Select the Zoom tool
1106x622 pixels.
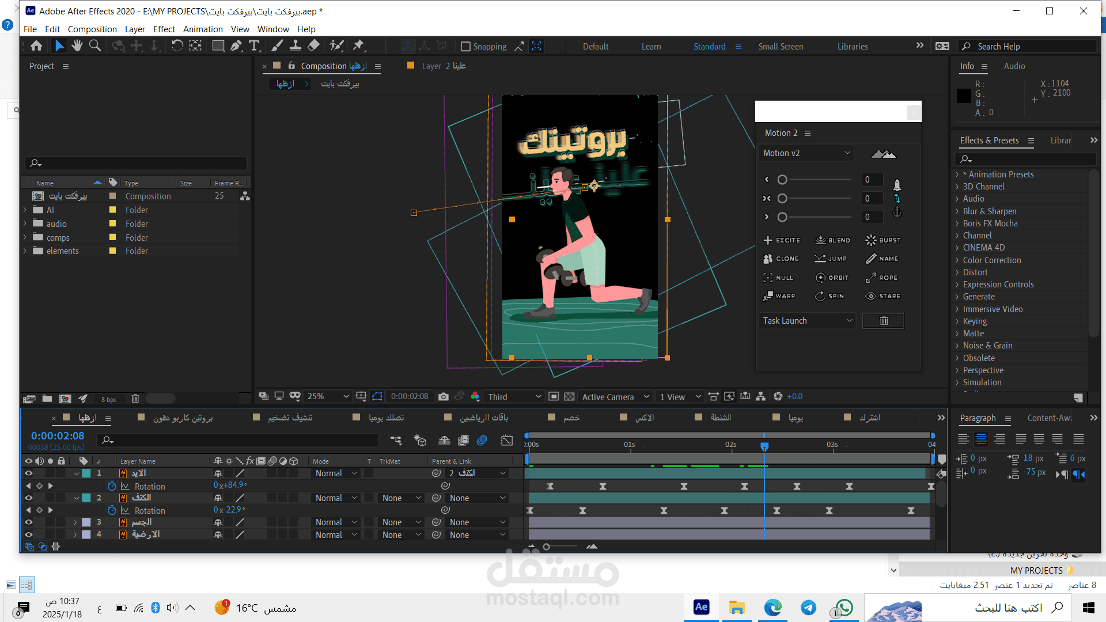[95, 46]
